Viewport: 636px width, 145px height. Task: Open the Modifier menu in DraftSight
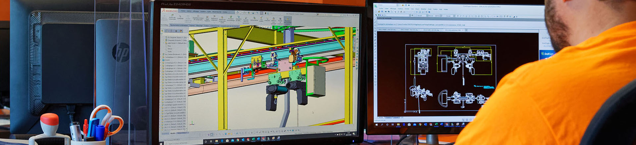pyautogui.click(x=424, y=9)
